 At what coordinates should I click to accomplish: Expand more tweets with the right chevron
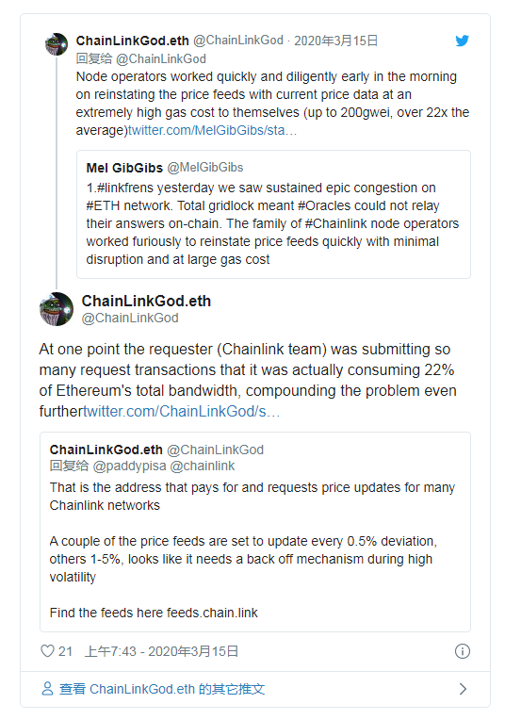(x=463, y=689)
